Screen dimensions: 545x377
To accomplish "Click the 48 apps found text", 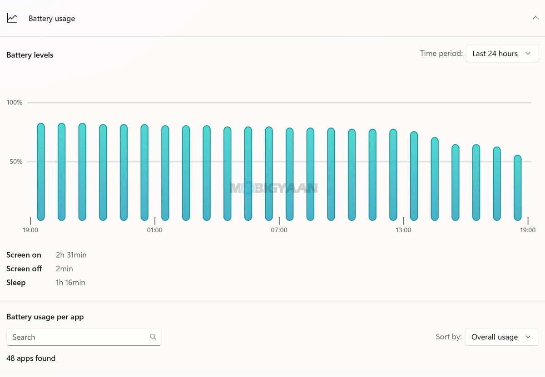I will coord(31,358).
